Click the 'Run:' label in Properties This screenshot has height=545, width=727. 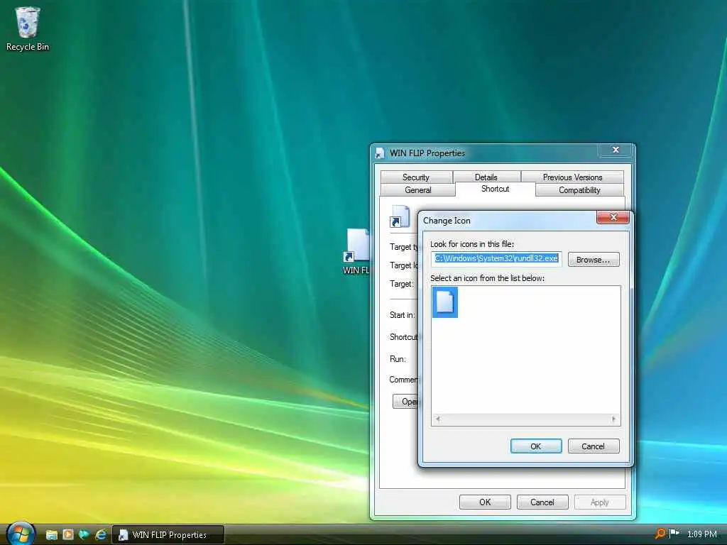coord(398,359)
